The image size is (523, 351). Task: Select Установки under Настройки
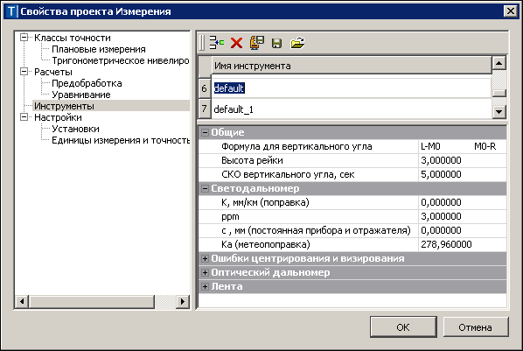(75, 129)
